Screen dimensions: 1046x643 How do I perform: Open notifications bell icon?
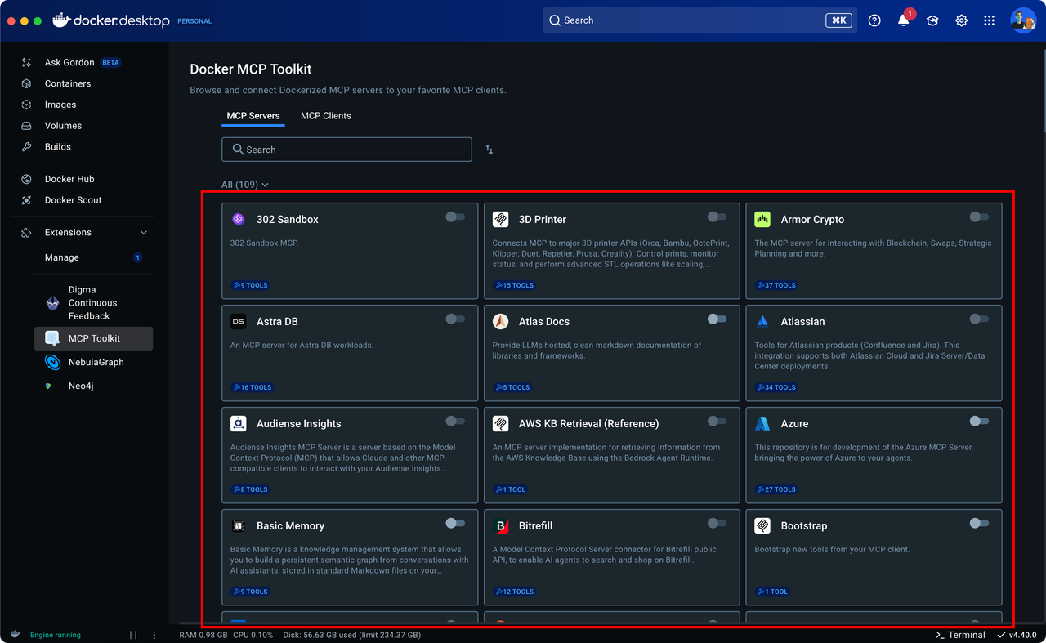(x=904, y=20)
